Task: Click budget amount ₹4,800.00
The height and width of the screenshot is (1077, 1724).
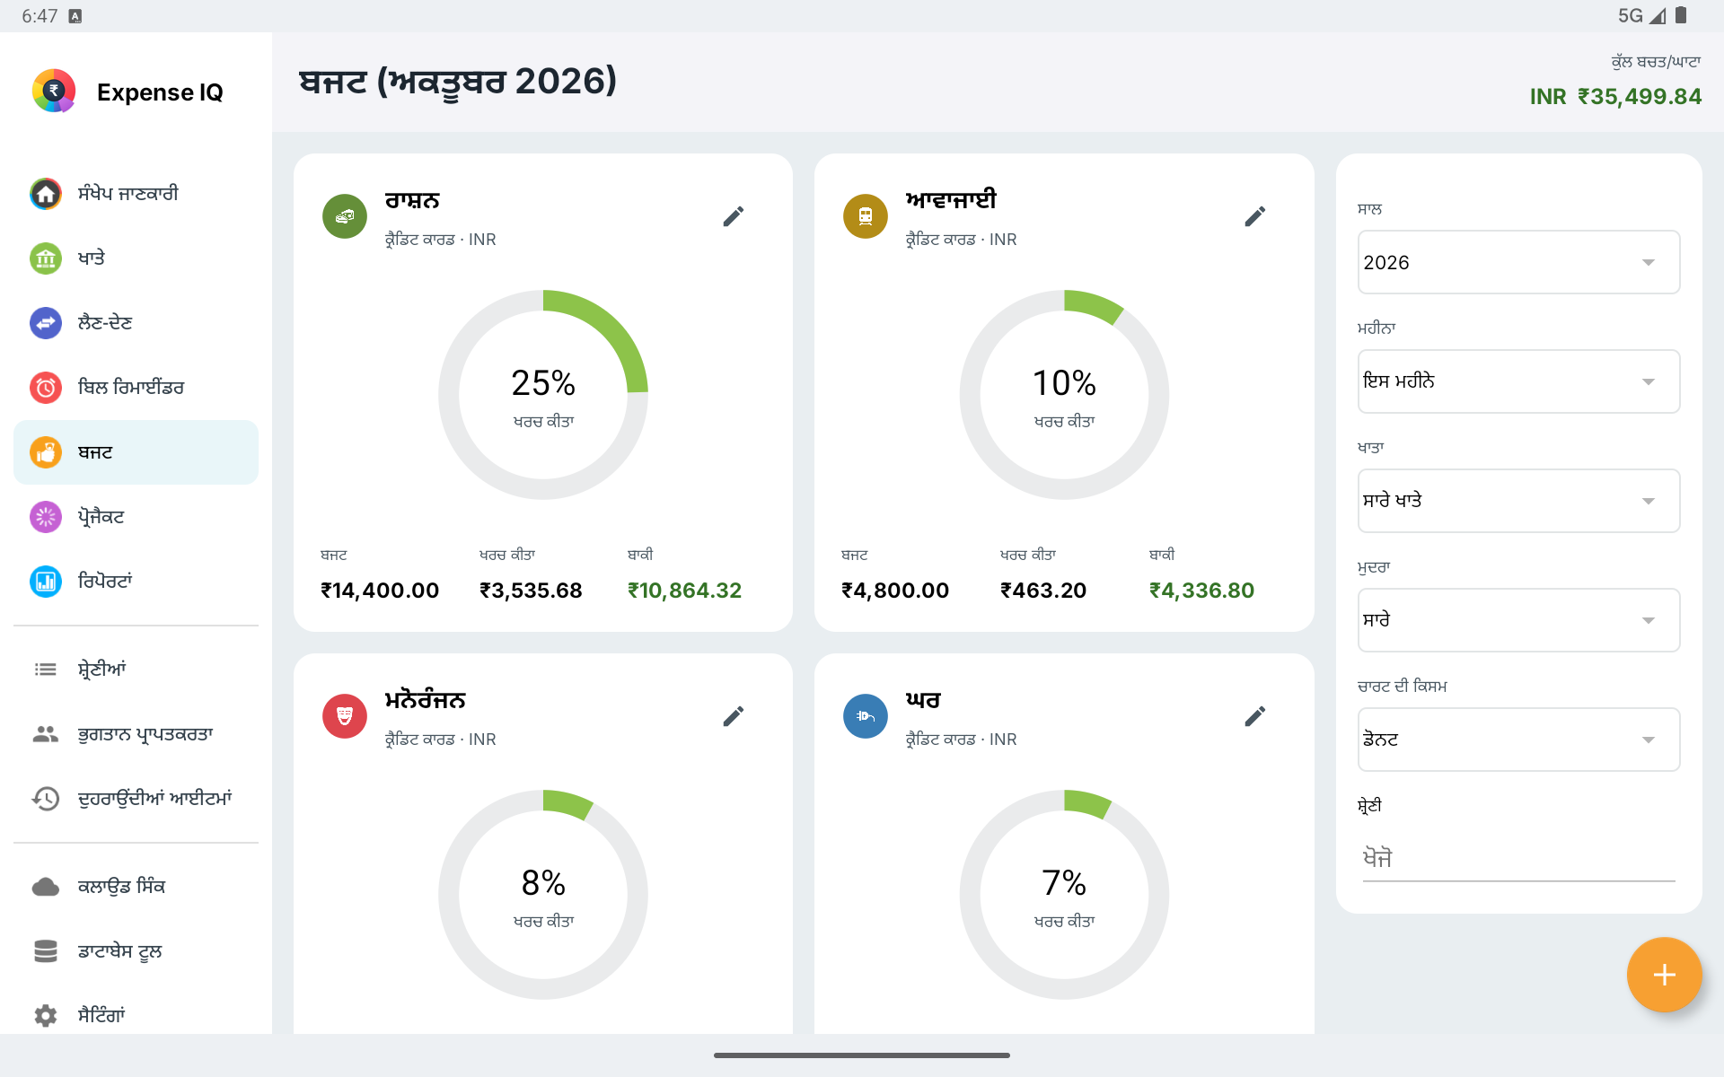Action: (895, 591)
